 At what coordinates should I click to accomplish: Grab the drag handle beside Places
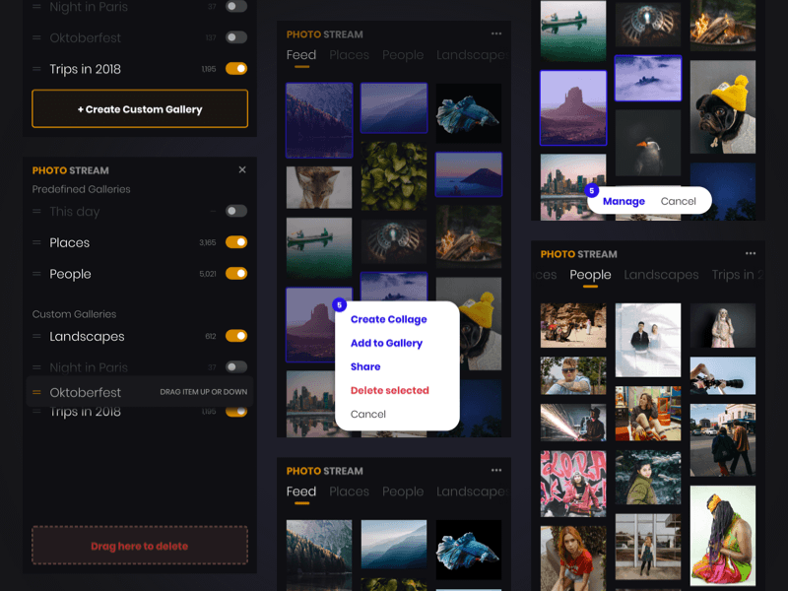click(36, 242)
